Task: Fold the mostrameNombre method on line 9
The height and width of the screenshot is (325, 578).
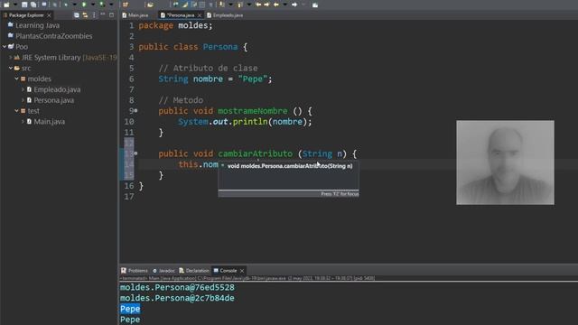Action: (136, 110)
